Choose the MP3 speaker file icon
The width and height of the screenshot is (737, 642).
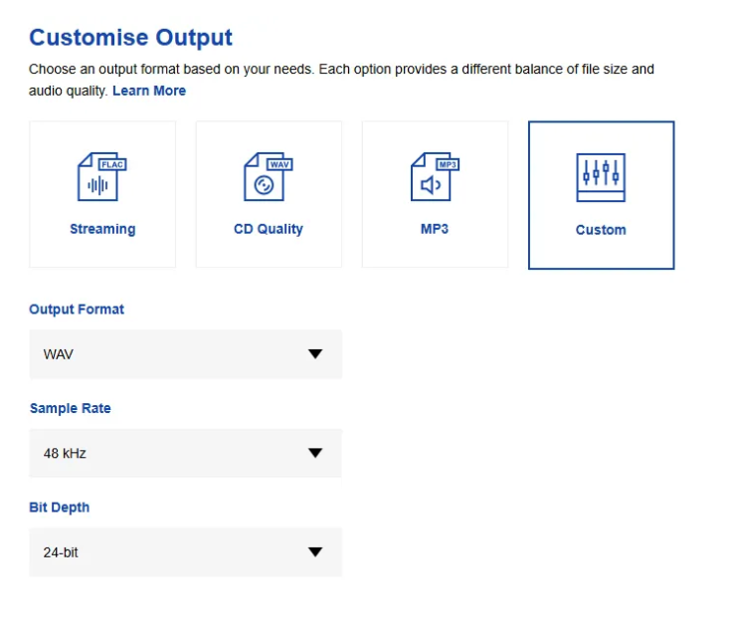coord(435,179)
